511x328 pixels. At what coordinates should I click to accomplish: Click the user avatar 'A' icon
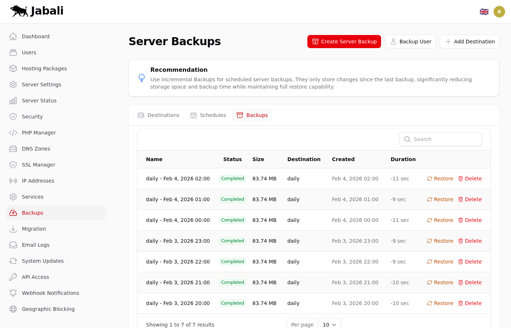click(x=499, y=12)
